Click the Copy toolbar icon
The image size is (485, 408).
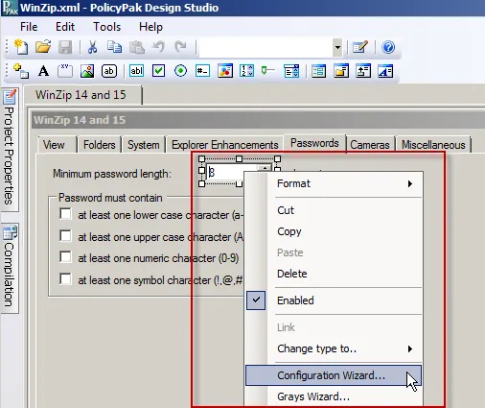pyautogui.click(x=114, y=47)
